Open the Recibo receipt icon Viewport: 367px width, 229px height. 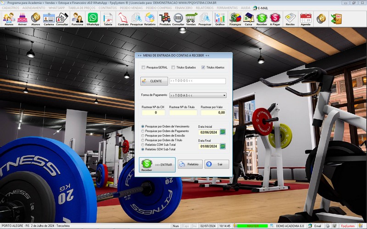tap(290, 19)
